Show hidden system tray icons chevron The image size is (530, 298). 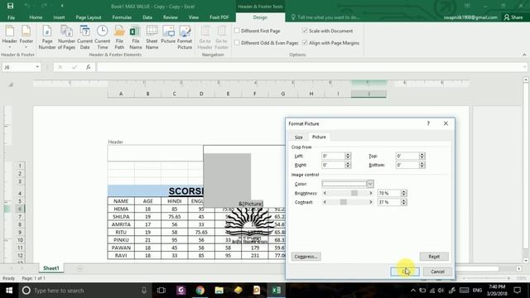click(x=413, y=291)
